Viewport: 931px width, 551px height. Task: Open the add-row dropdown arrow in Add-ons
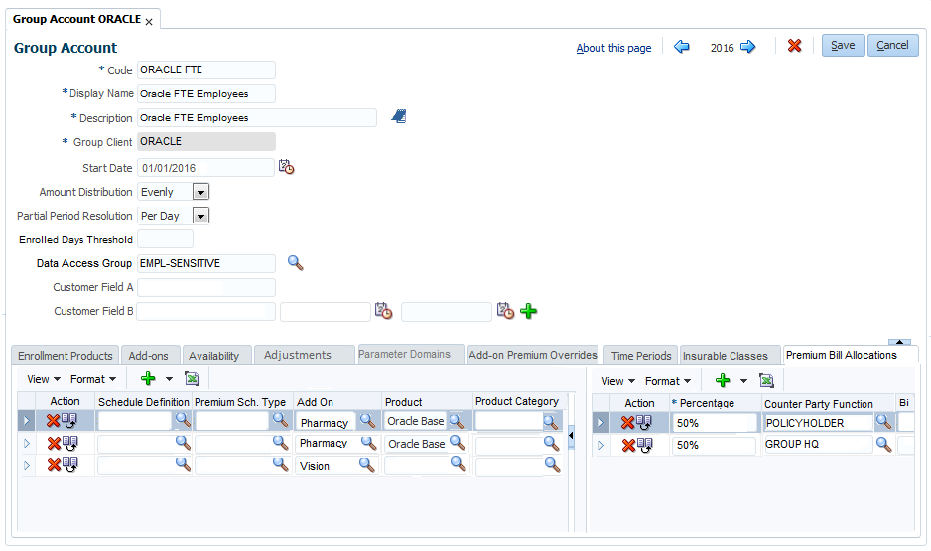[x=169, y=379]
